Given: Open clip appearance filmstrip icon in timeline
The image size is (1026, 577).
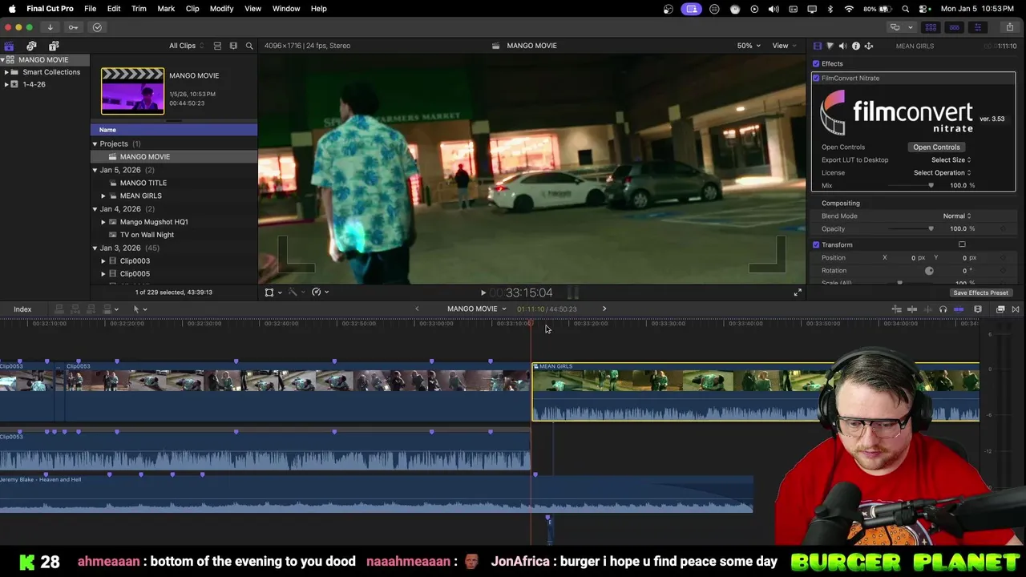Looking at the screenshot, I should (x=978, y=309).
